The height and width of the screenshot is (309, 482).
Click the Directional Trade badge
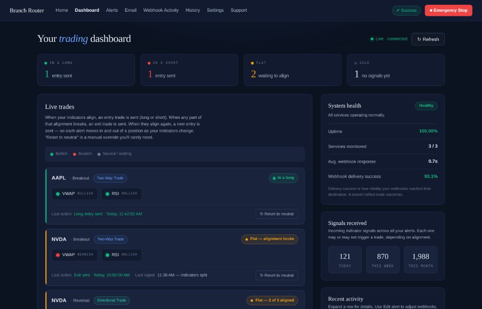click(x=112, y=301)
